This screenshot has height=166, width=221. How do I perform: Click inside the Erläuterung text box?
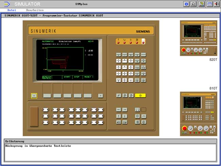[111, 153]
